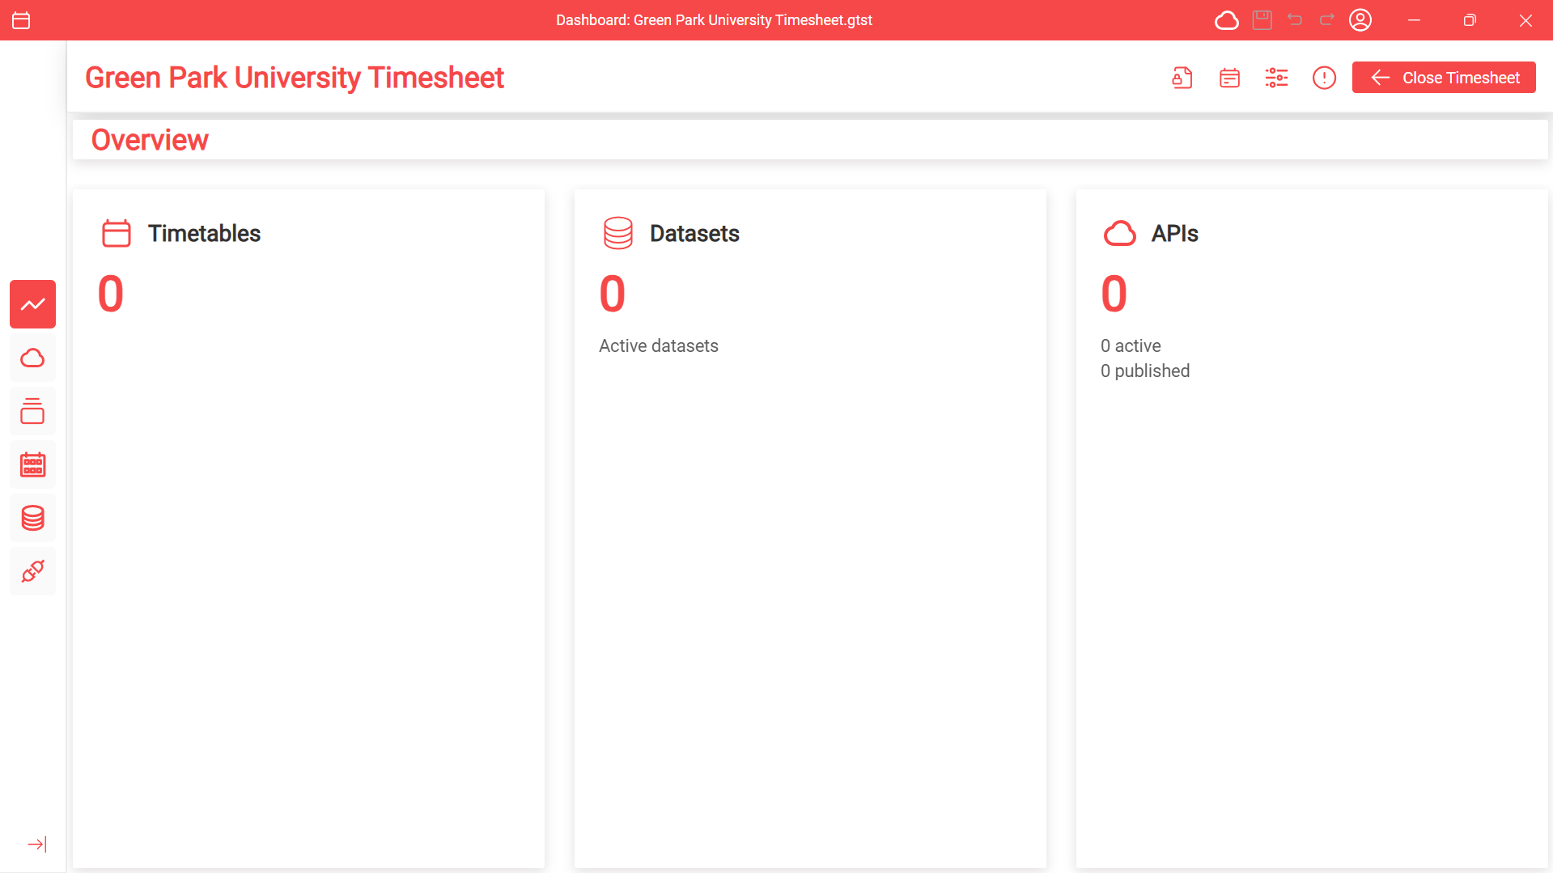Click the redo arrow in title bar
The image size is (1553, 873).
[x=1327, y=20]
